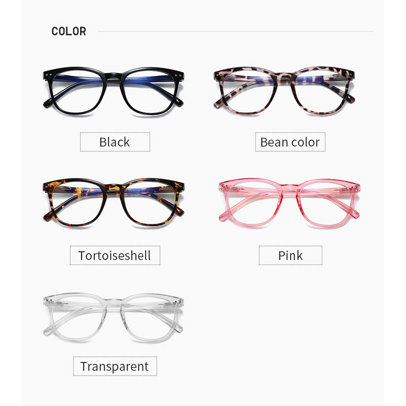
Task: Click the COLOR section heading
Action: [x=69, y=31]
